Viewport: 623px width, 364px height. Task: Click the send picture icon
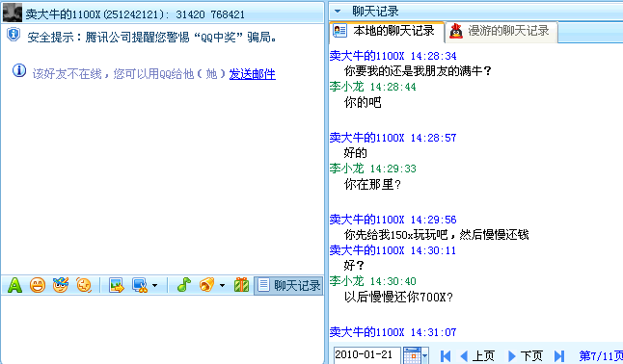tap(117, 285)
